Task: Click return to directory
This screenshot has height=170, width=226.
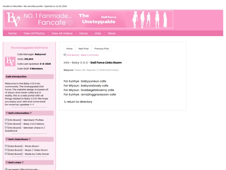Action: 80,102
